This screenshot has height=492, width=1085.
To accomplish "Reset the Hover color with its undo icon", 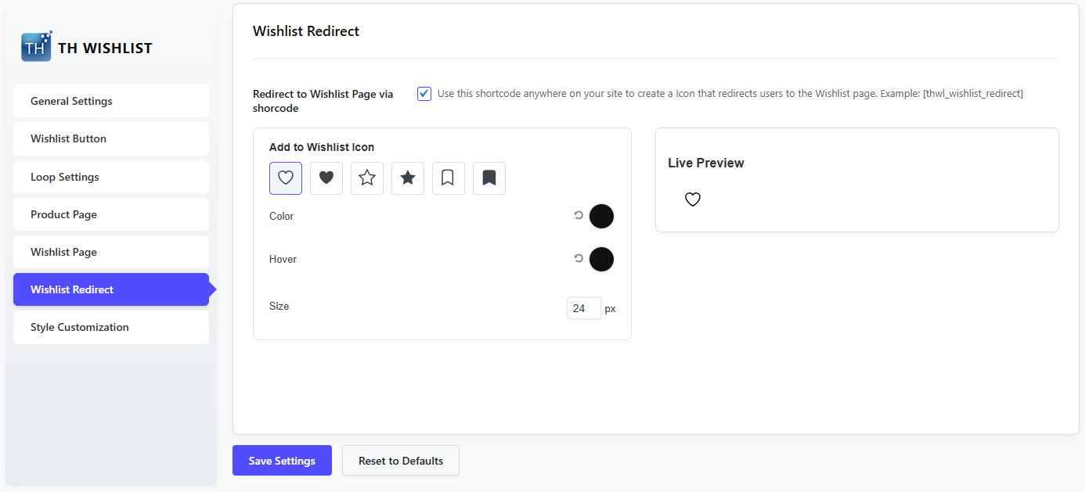I will click(579, 258).
